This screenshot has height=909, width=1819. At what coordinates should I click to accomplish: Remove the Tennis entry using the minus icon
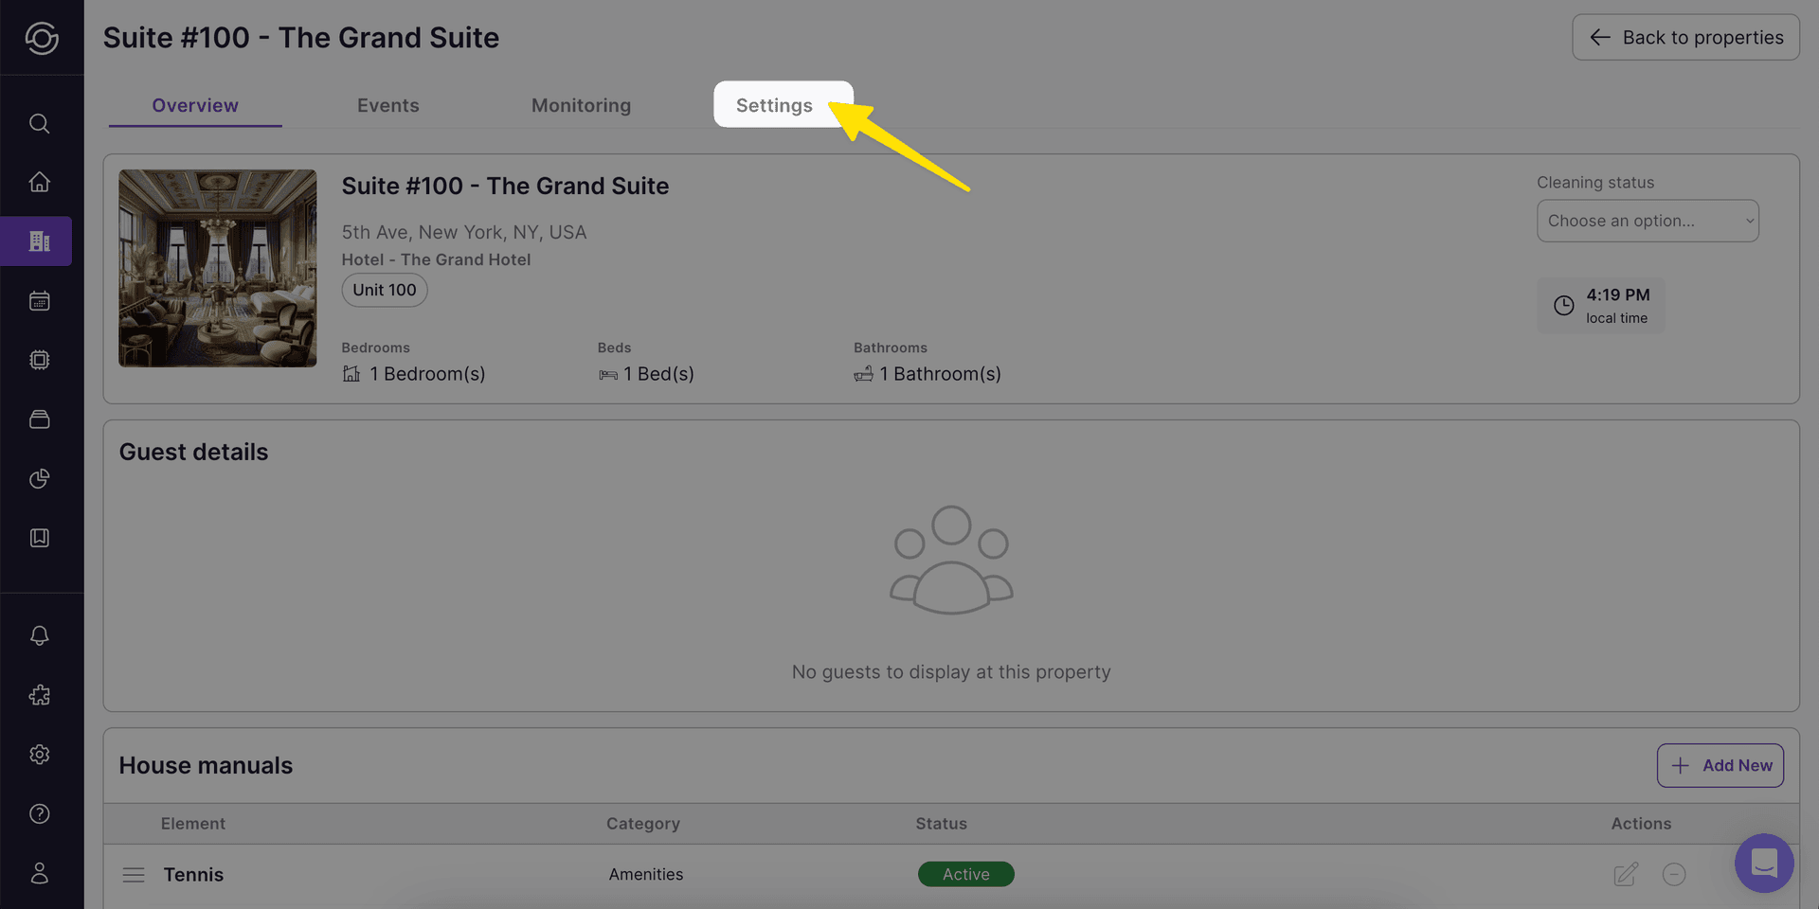pyautogui.click(x=1674, y=874)
